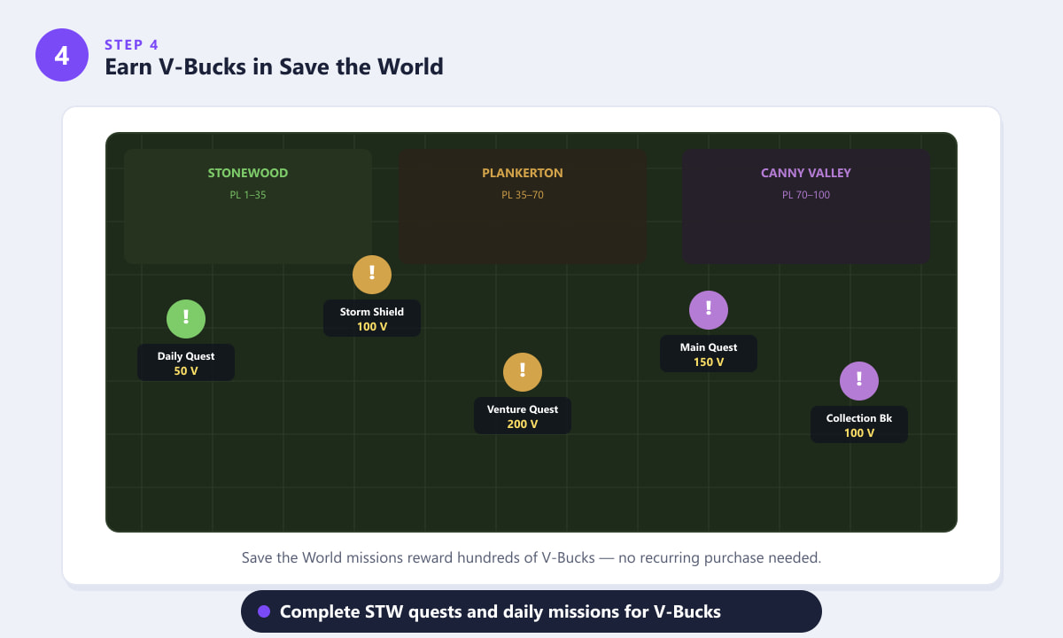Click the Storm Shield exclamation marker
Image resolution: width=1063 pixels, height=638 pixels.
(x=372, y=275)
